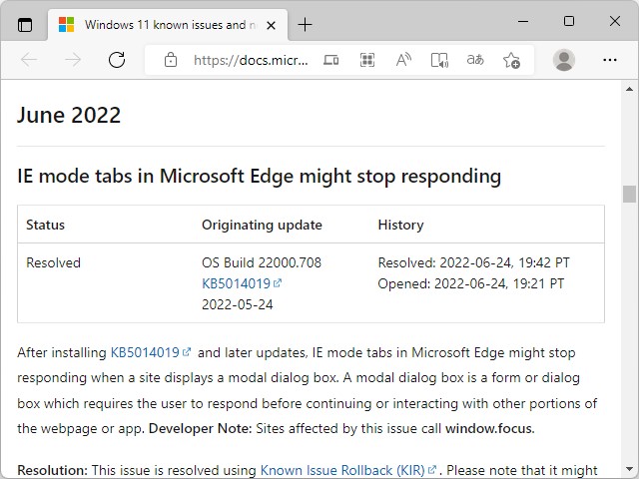The height and width of the screenshot is (479, 639).
Task: Click the bold Resolution: label
Action: (52, 470)
